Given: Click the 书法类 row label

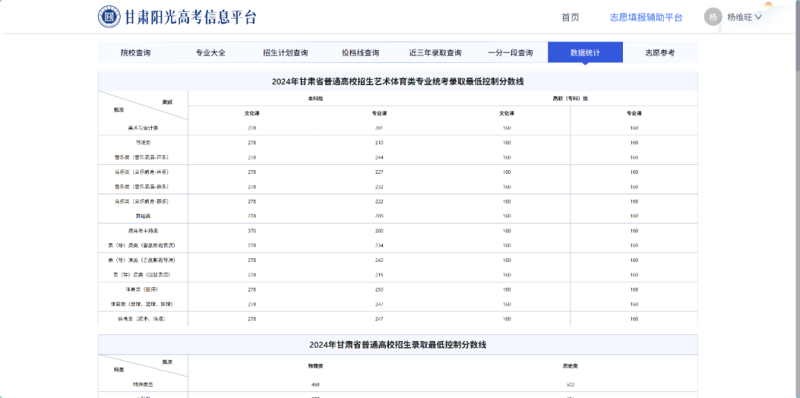Looking at the screenshot, I should click(142, 142).
